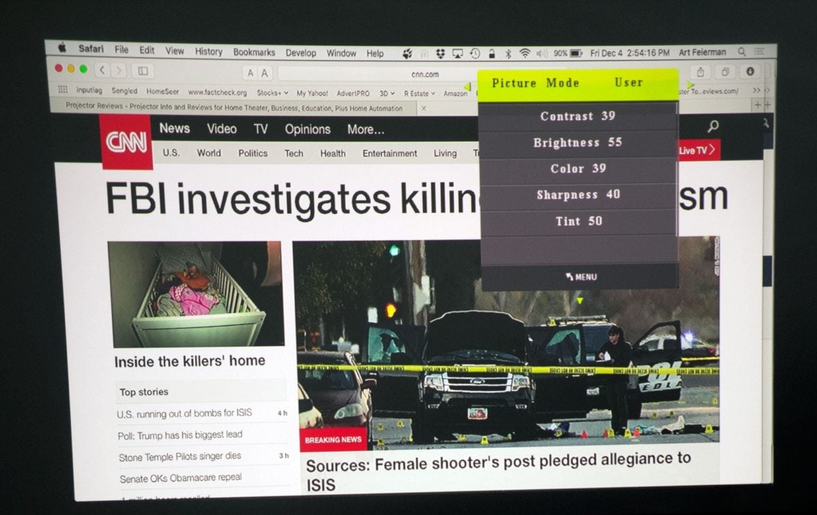Open 'Stone Temple Pilots singer dies' story
The image size is (817, 515).
click(180, 456)
